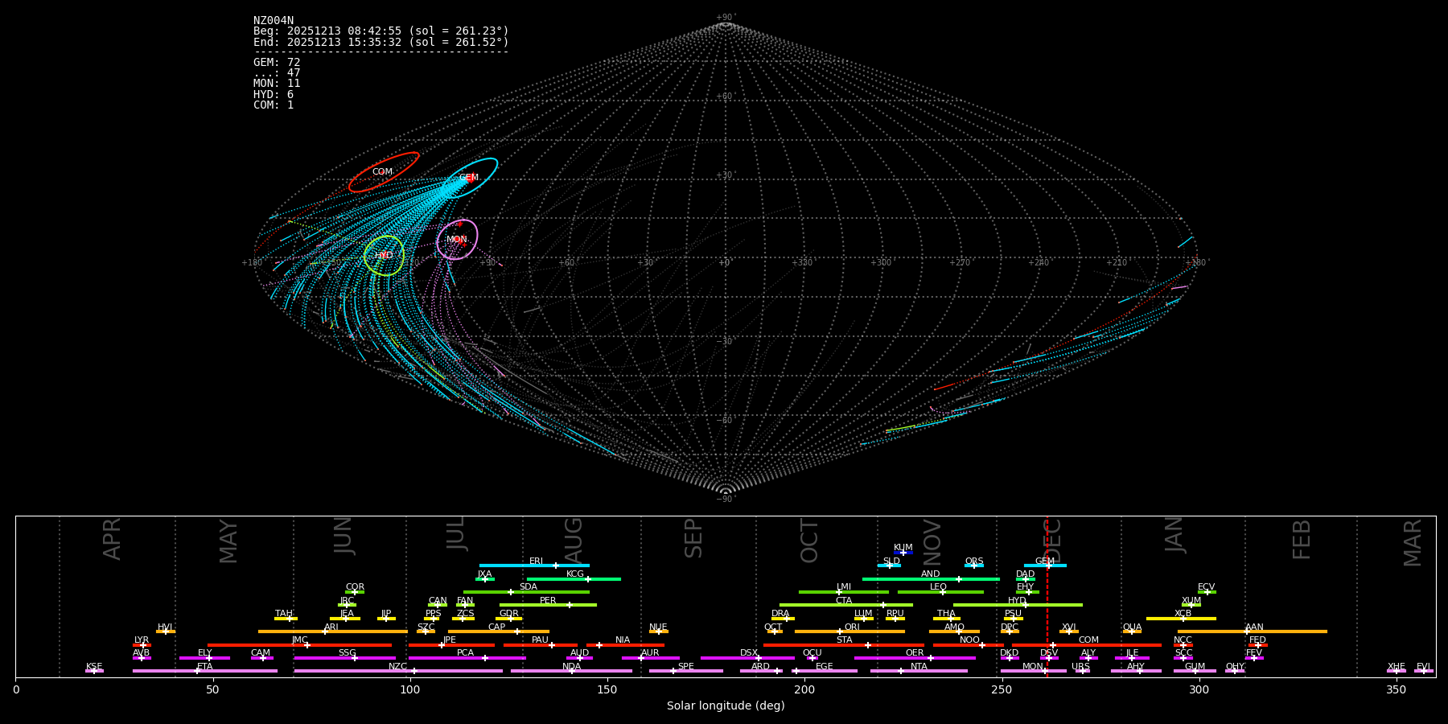
Task: Click the +270 longitude grid label
Action: [x=960, y=263]
